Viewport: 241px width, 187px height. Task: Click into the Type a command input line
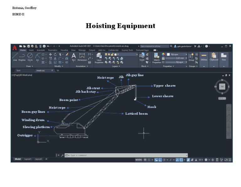coord(126,155)
